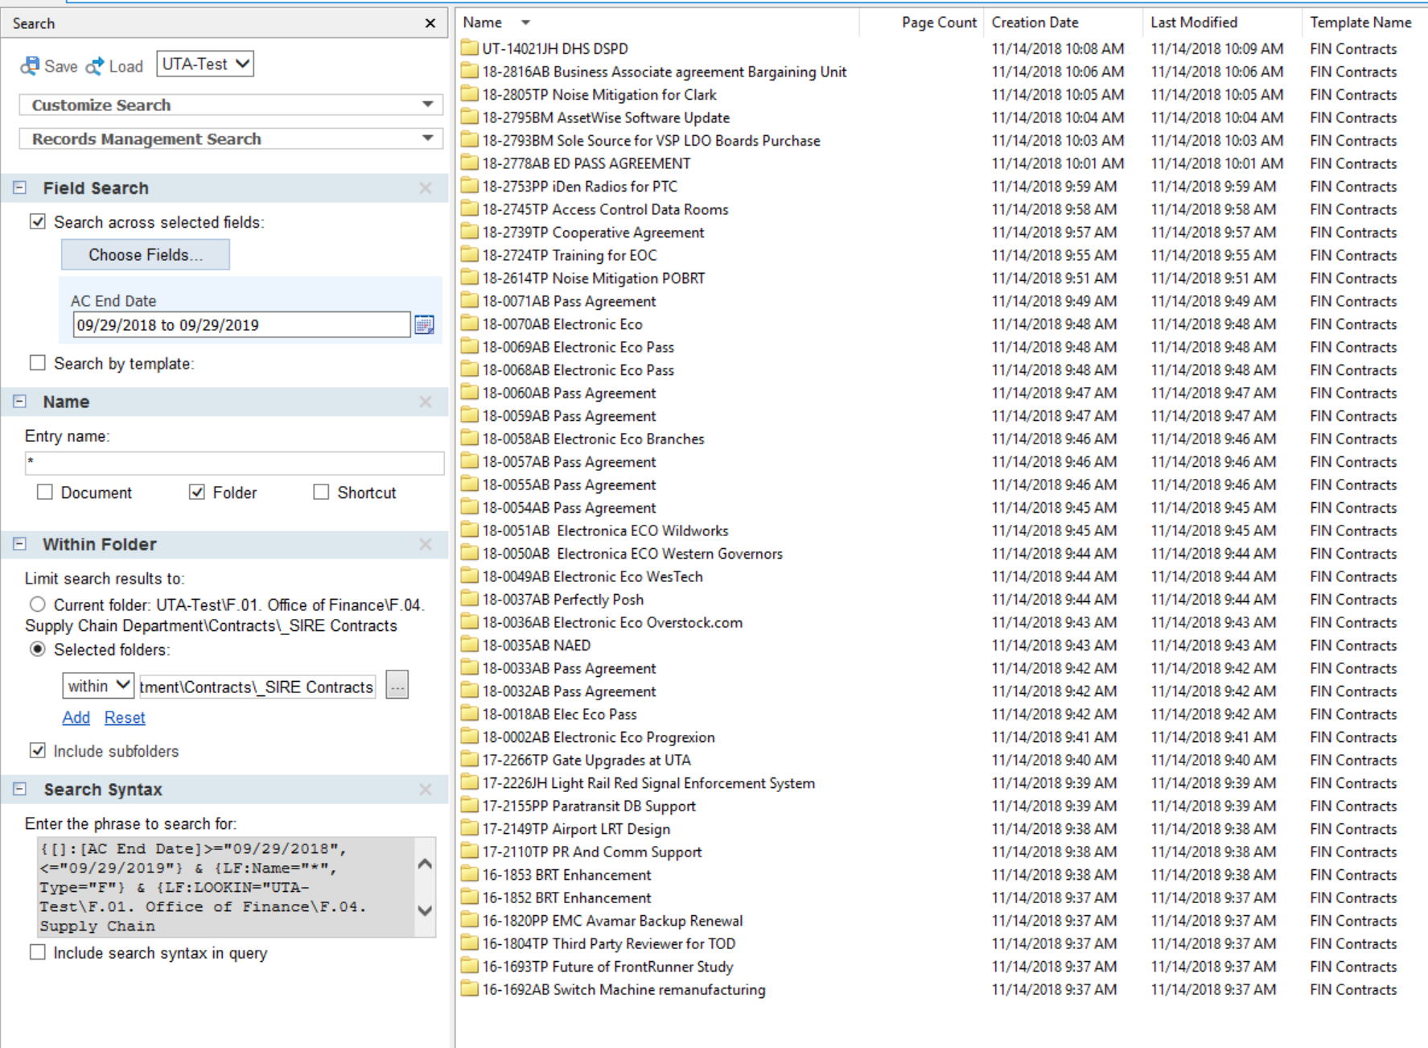Remove the Field Search section
This screenshot has width=1428, height=1048.
coord(426,188)
